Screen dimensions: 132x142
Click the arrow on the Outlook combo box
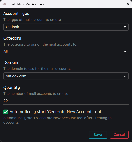click(x=125, y=27)
